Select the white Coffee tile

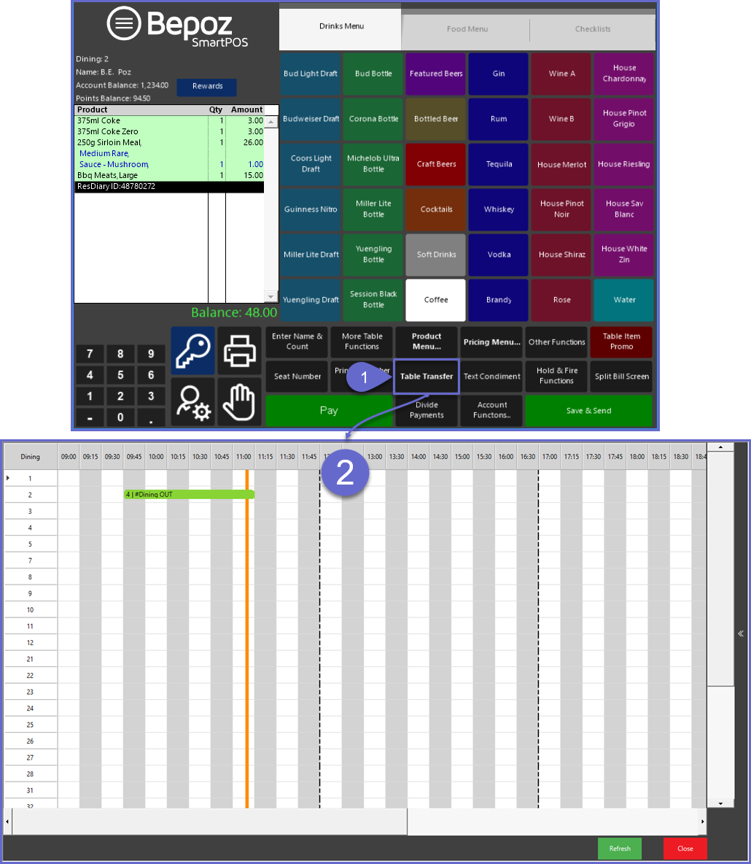435,301
